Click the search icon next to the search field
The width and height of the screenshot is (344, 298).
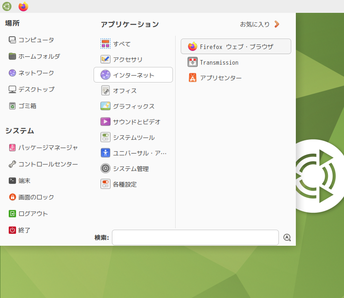pyautogui.click(x=287, y=237)
